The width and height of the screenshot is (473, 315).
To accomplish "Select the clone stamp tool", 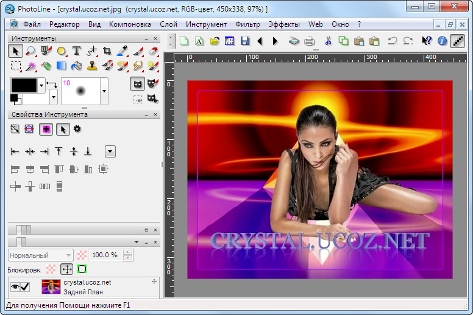I will pyautogui.click(x=92, y=66).
